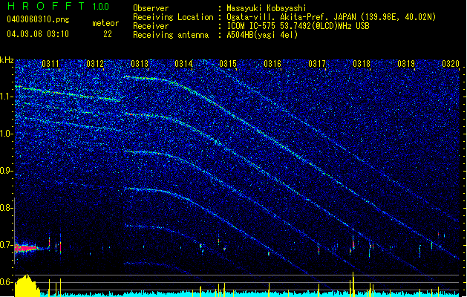This screenshot has height=297, width=467.
Task: Click the 0313 time marker
Action: pos(140,64)
